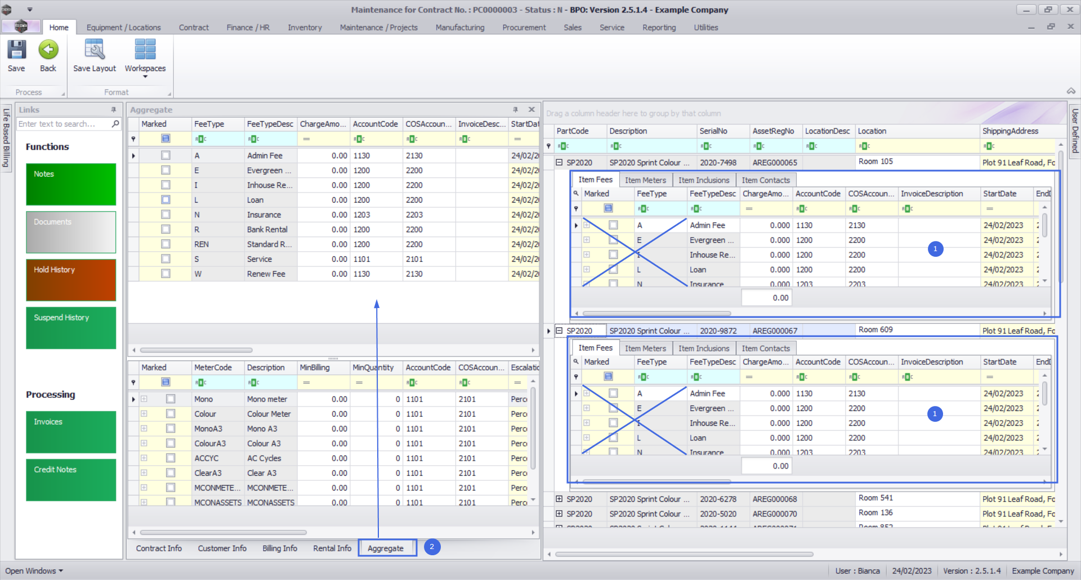This screenshot has height=580, width=1081.
Task: Open the Suspend History tile
Action: (71, 328)
